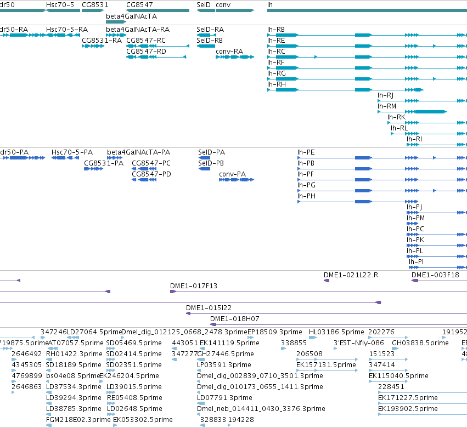Click protein Ih-PL
This screenshot has height=428, width=467.
coord(415,252)
